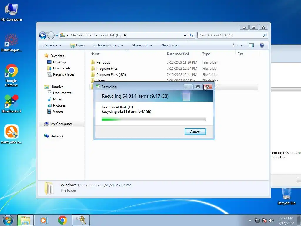Screen dimensions: 301x226
Task: Click the Explorer window Restore Down button
Action: [x=254, y=27]
